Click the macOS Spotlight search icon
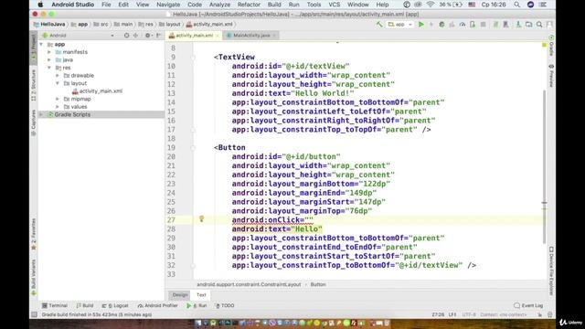Screen dimensions: 585x329 pos(516,5)
